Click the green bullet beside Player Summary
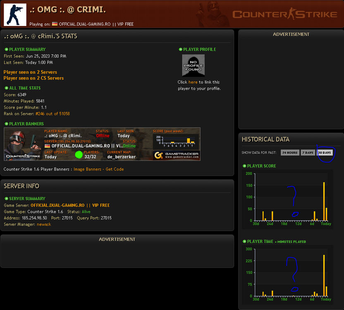The height and width of the screenshot is (310, 344). tap(6, 50)
